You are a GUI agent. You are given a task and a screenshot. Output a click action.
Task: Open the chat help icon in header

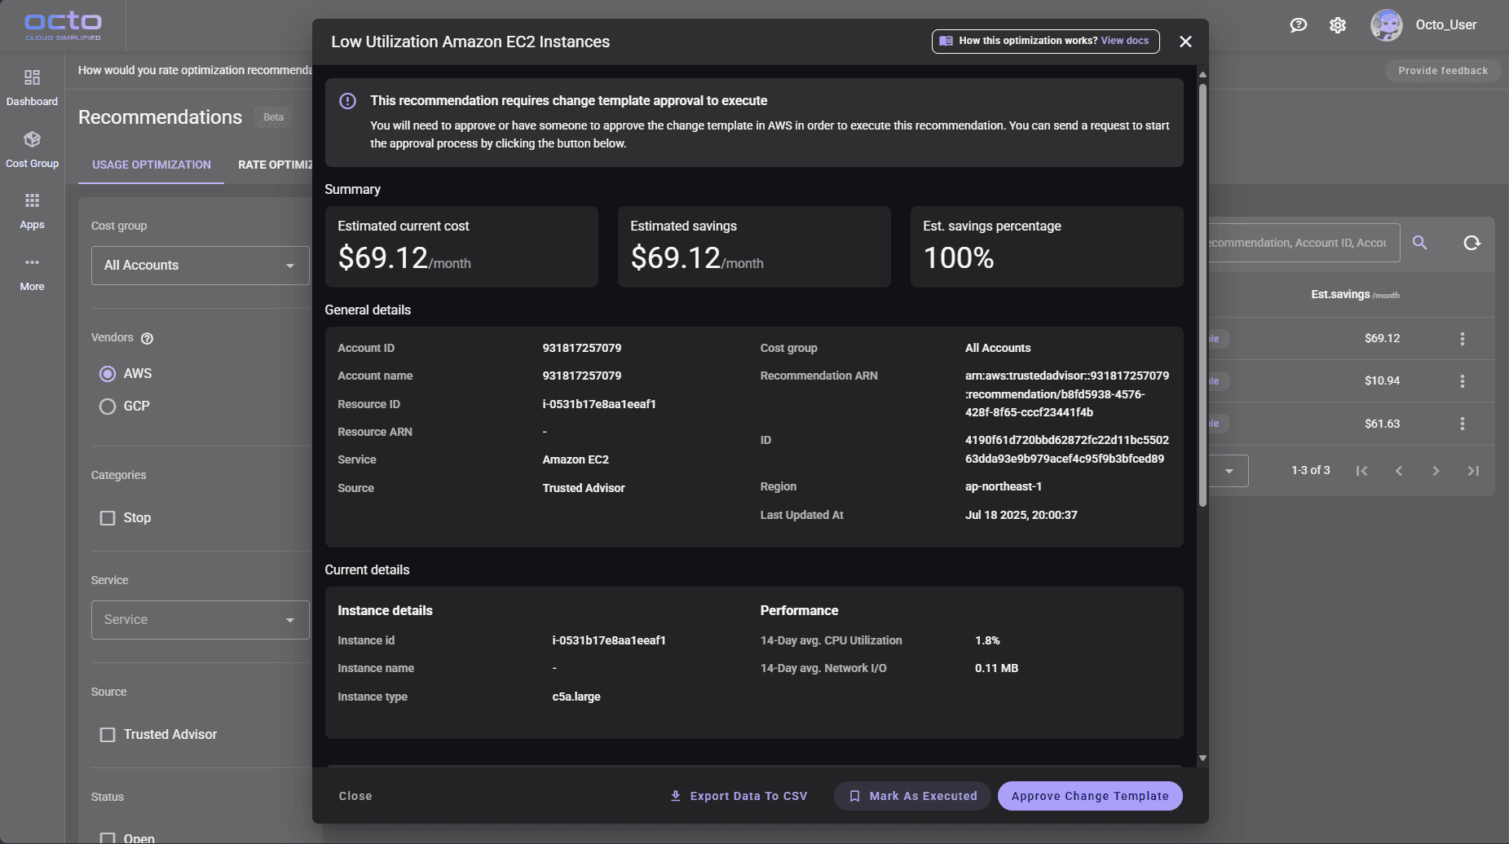click(x=1298, y=25)
